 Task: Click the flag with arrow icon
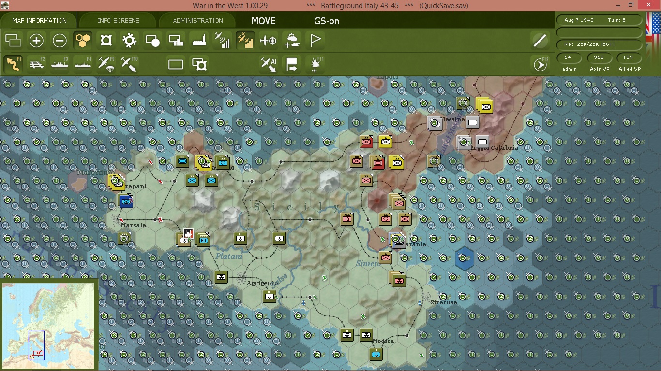click(x=292, y=64)
